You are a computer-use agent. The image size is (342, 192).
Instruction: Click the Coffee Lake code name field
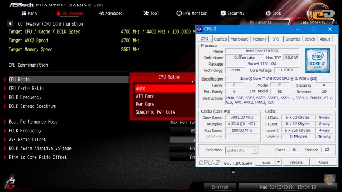coord(244,58)
